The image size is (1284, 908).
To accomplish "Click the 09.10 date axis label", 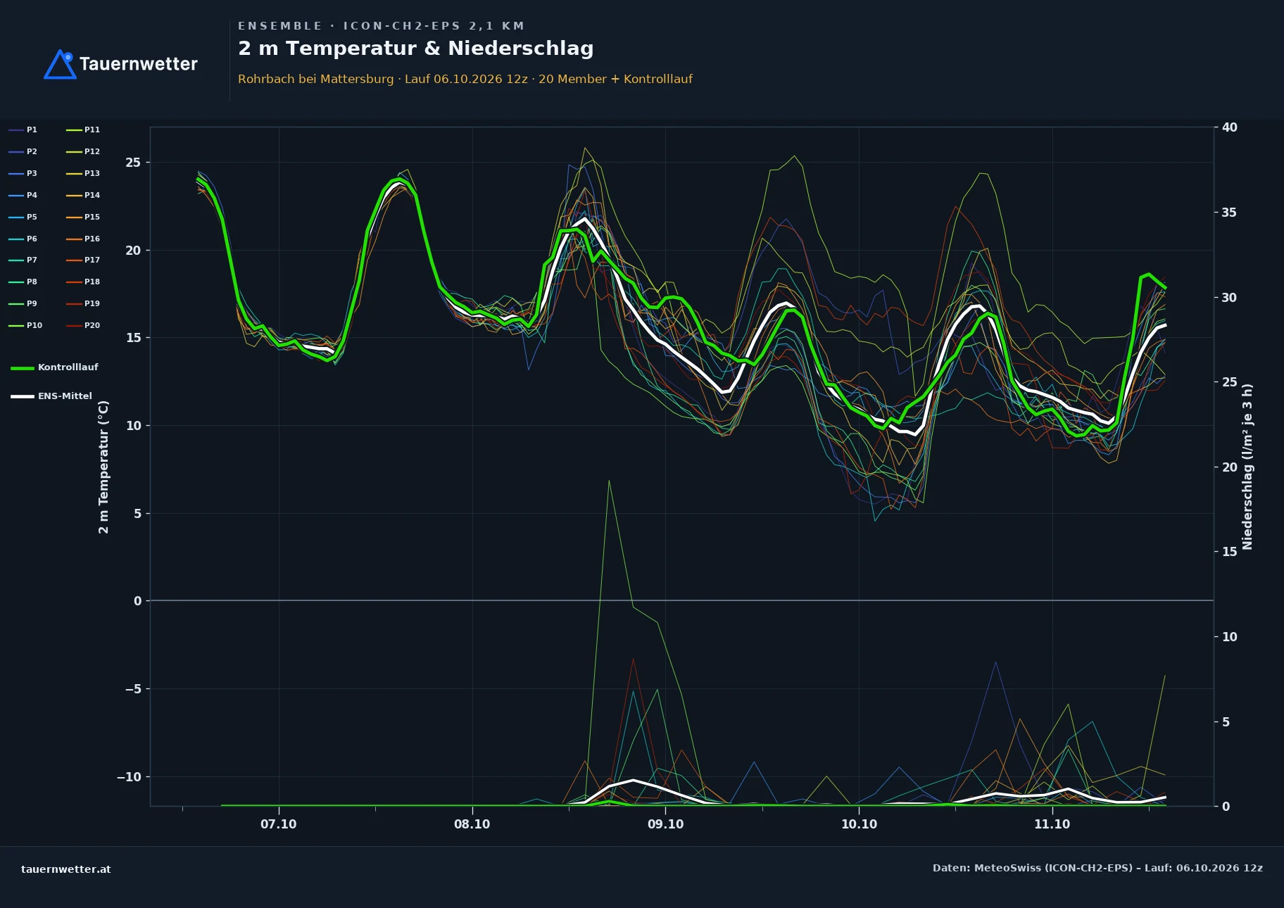I will click(665, 824).
